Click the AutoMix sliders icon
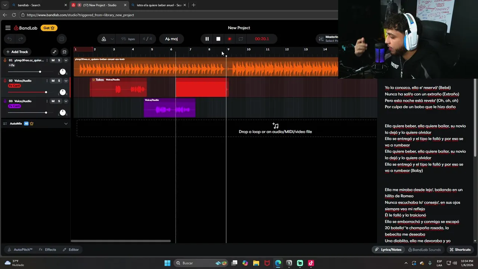The image size is (478, 269). click(x=5, y=124)
